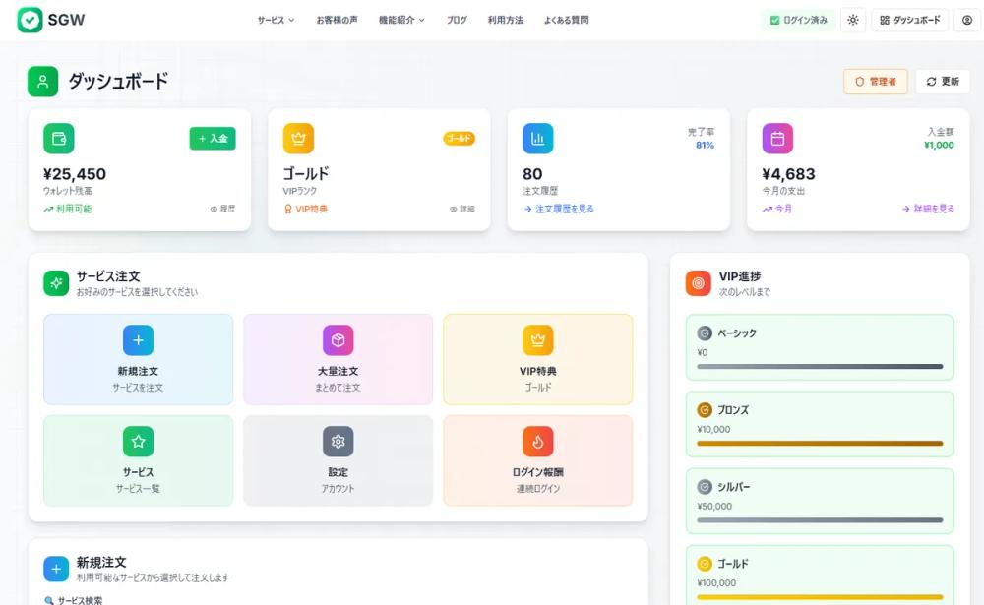Screen dimensions: 984x605
Task: Click the ゴールド tier badge icon in VIP進捗
Action: (x=705, y=564)
